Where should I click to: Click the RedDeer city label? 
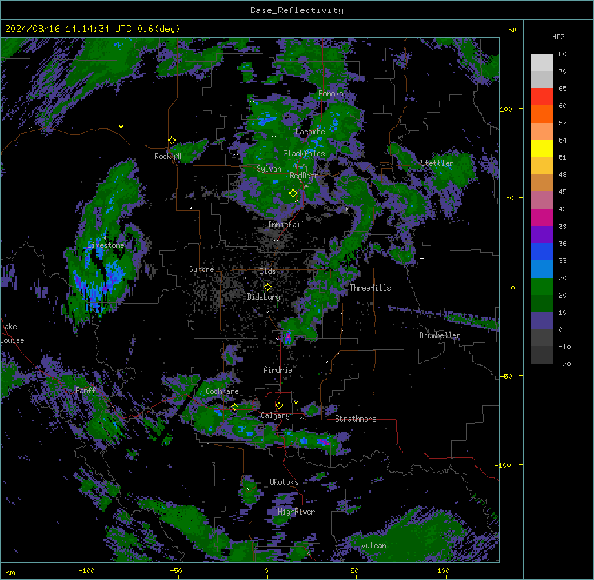tap(303, 176)
